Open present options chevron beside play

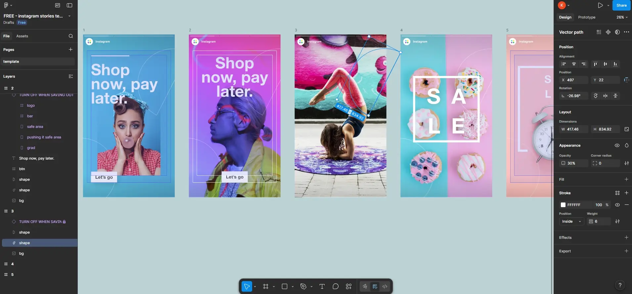tap(608, 5)
